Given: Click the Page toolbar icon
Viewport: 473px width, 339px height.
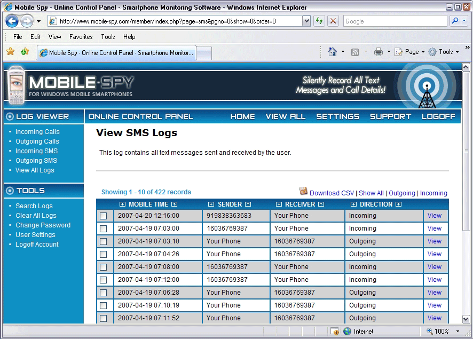Looking at the screenshot, I should [398, 52].
